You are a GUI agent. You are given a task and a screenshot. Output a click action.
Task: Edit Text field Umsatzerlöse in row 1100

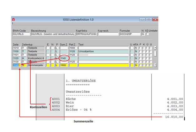click(x=103, y=51)
